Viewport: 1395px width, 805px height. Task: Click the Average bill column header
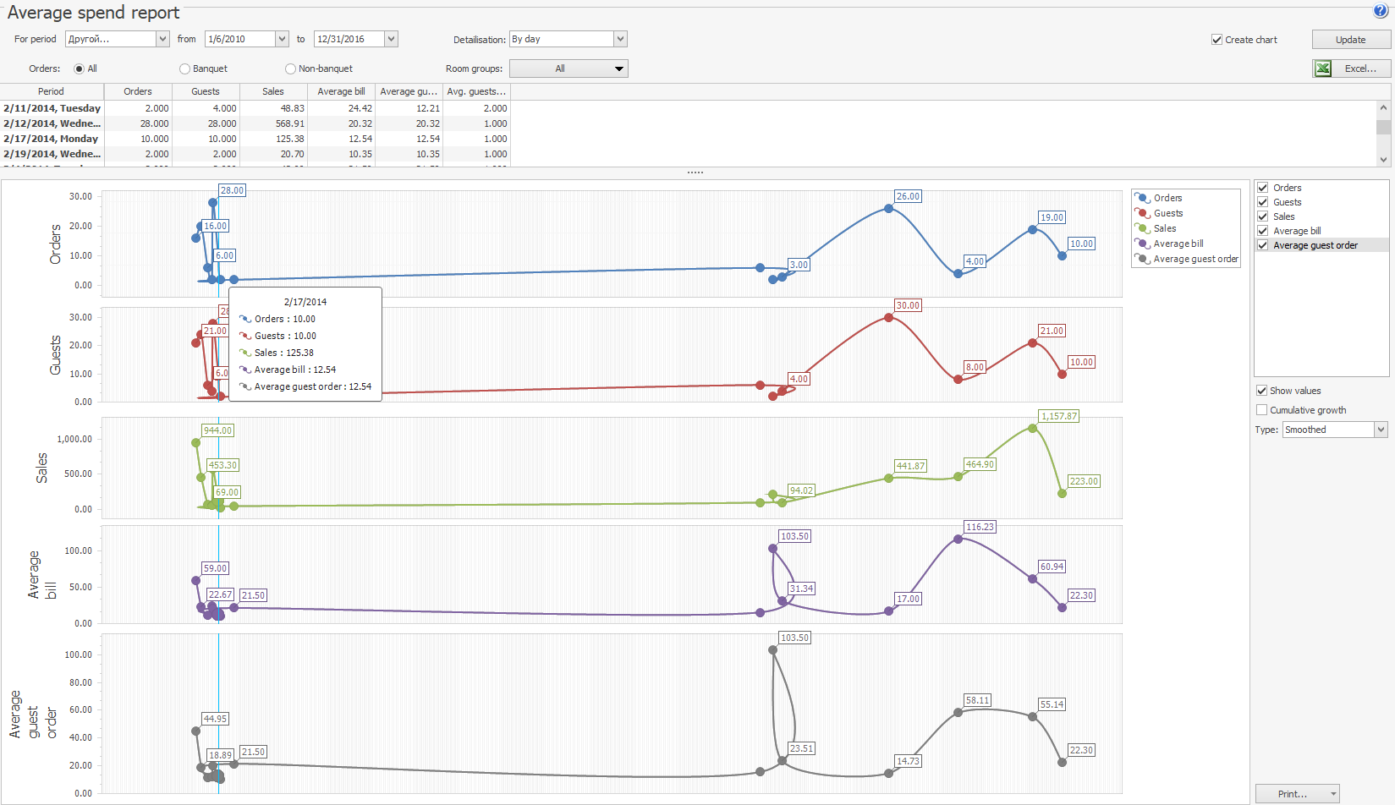pos(341,91)
